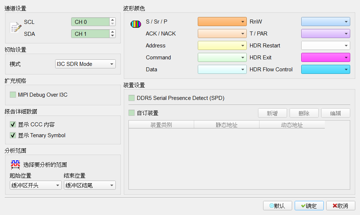Decrease the SDA channel with down arrow

pyautogui.click(x=112, y=36)
